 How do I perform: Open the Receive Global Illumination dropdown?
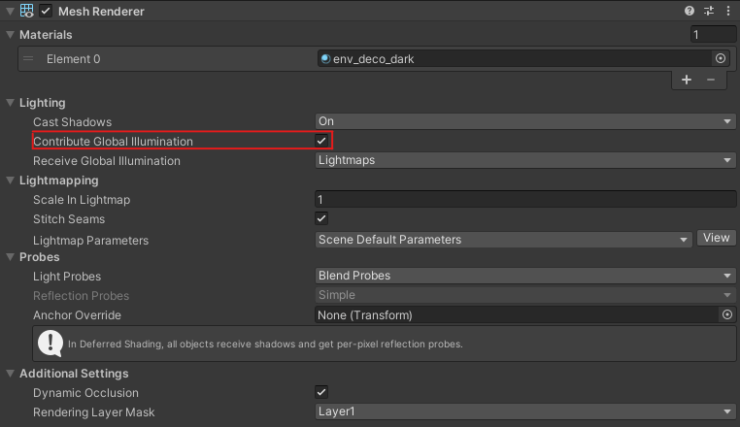525,160
